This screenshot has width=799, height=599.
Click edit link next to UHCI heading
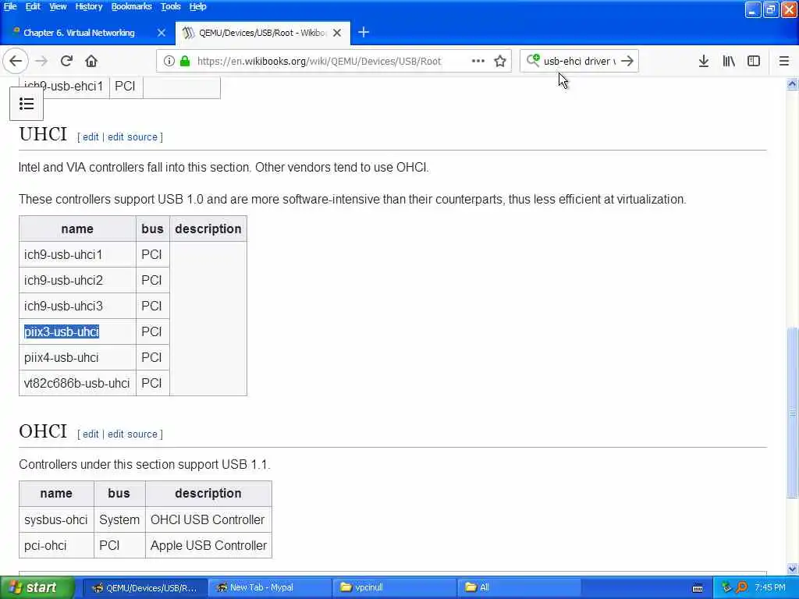(x=91, y=137)
